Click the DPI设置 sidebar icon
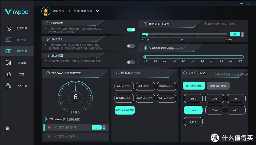 (x=8, y=40)
